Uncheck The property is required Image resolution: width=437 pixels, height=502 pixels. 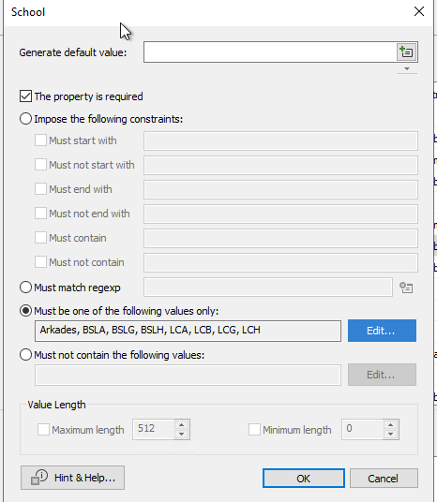click(25, 96)
